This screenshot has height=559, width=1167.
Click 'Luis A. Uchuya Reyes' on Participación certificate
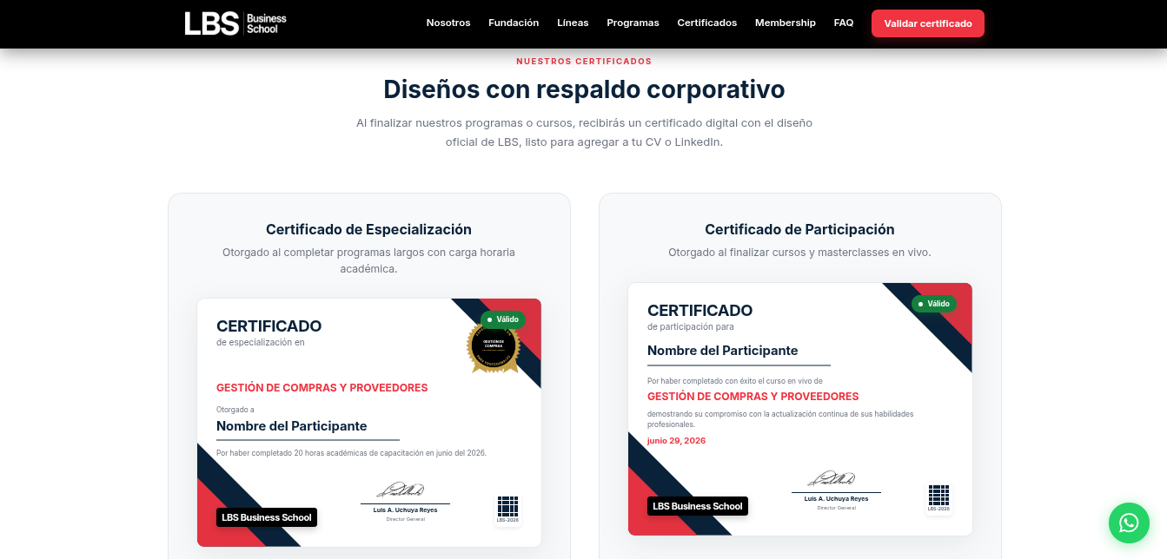[837, 499]
